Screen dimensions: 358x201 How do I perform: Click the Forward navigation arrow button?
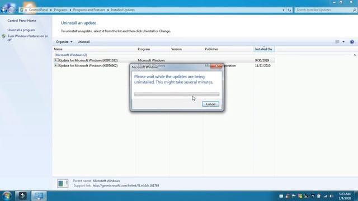(11, 10)
